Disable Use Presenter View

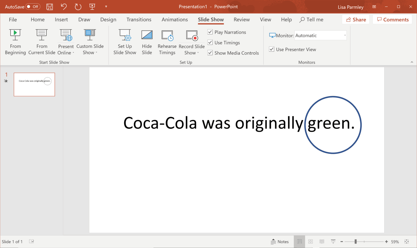pyautogui.click(x=272, y=49)
